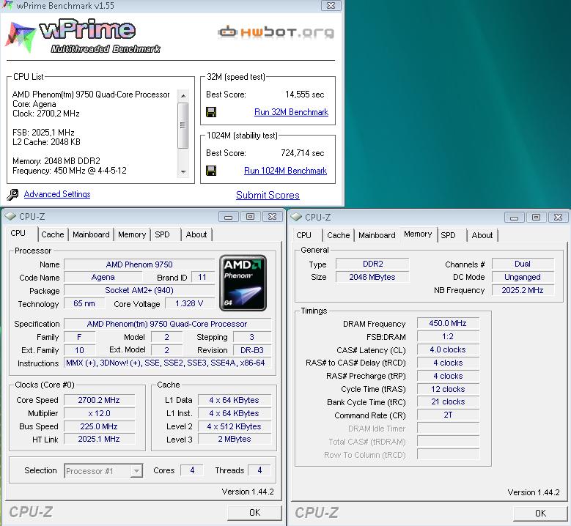Screen dimensions: 571x526
Task: Click the Threads count field
Action: click(259, 470)
